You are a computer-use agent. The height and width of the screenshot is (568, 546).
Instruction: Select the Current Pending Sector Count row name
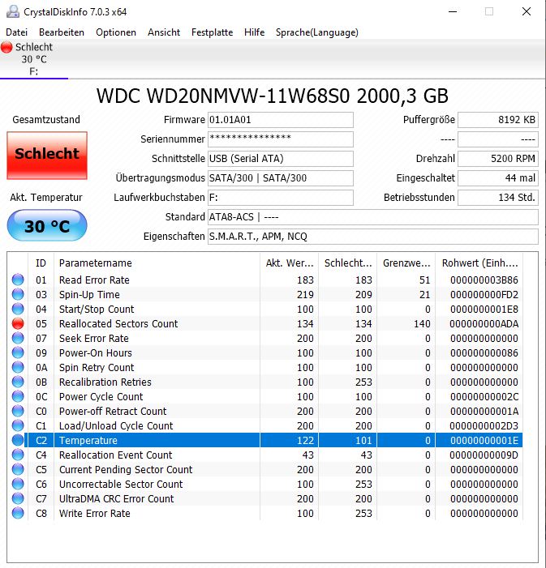(x=126, y=469)
